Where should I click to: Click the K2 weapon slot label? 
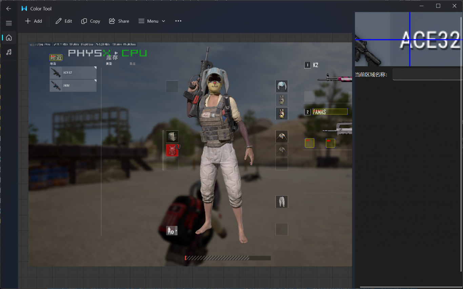click(x=316, y=65)
